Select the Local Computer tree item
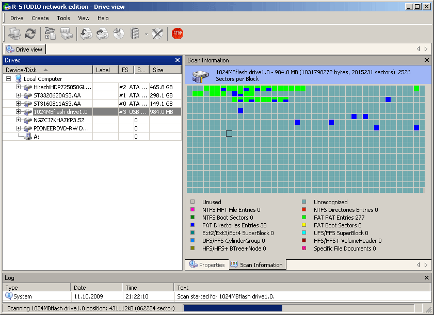 click(43, 79)
